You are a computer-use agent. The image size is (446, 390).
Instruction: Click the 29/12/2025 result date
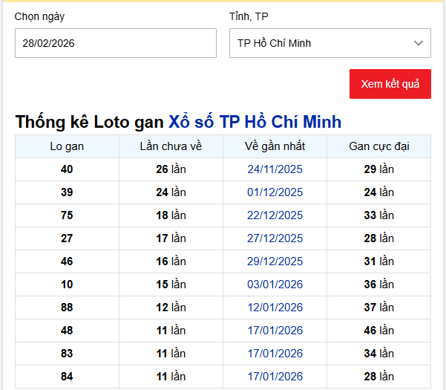(275, 261)
